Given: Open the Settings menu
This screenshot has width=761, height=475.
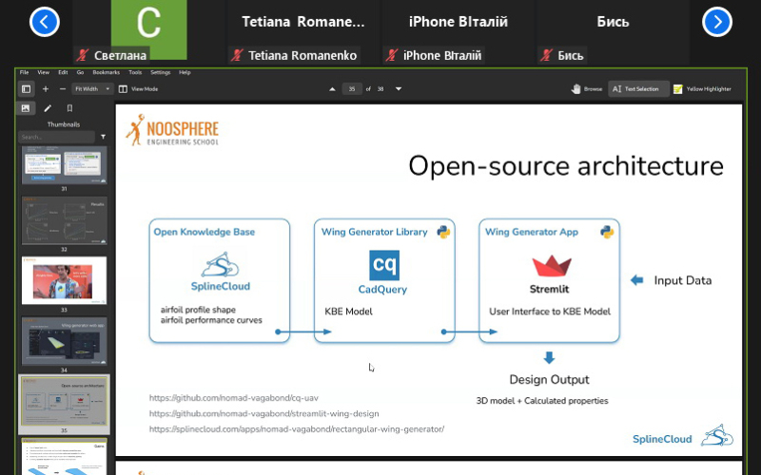Looking at the screenshot, I should click(160, 72).
